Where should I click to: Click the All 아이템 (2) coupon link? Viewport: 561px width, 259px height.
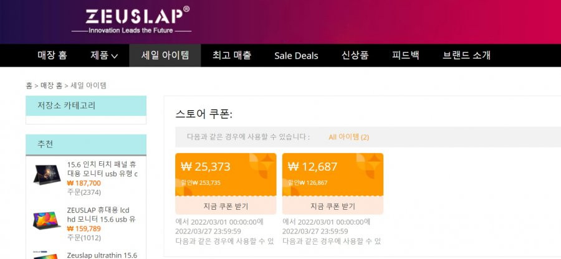pyautogui.click(x=349, y=137)
